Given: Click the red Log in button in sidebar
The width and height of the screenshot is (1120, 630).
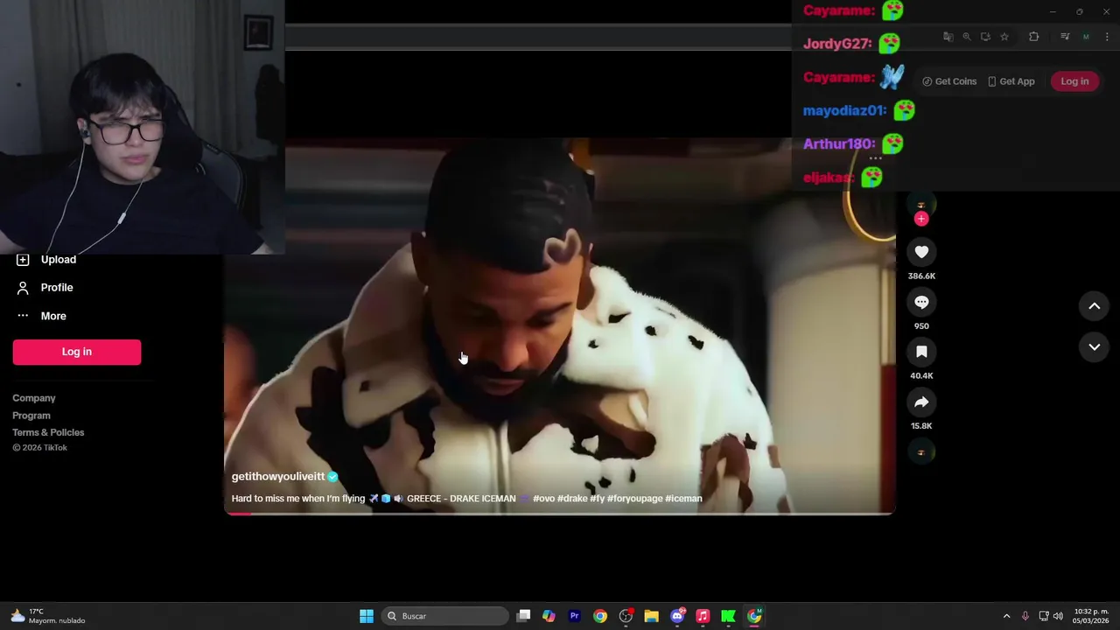Looking at the screenshot, I should pos(77,352).
